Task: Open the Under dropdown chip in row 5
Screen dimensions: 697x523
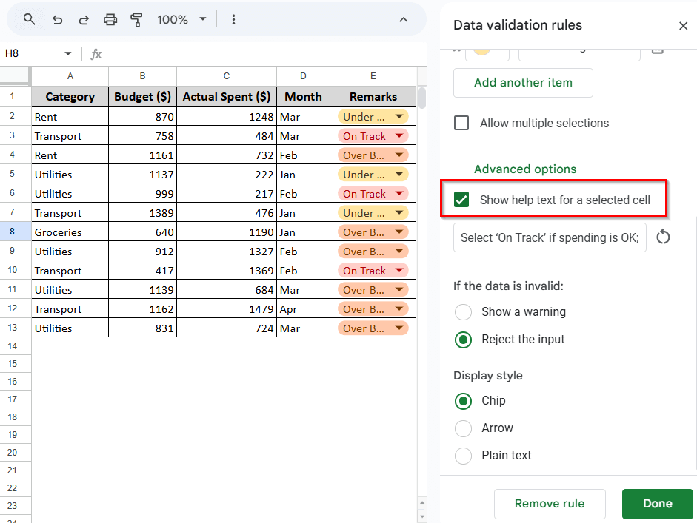Action: point(373,175)
